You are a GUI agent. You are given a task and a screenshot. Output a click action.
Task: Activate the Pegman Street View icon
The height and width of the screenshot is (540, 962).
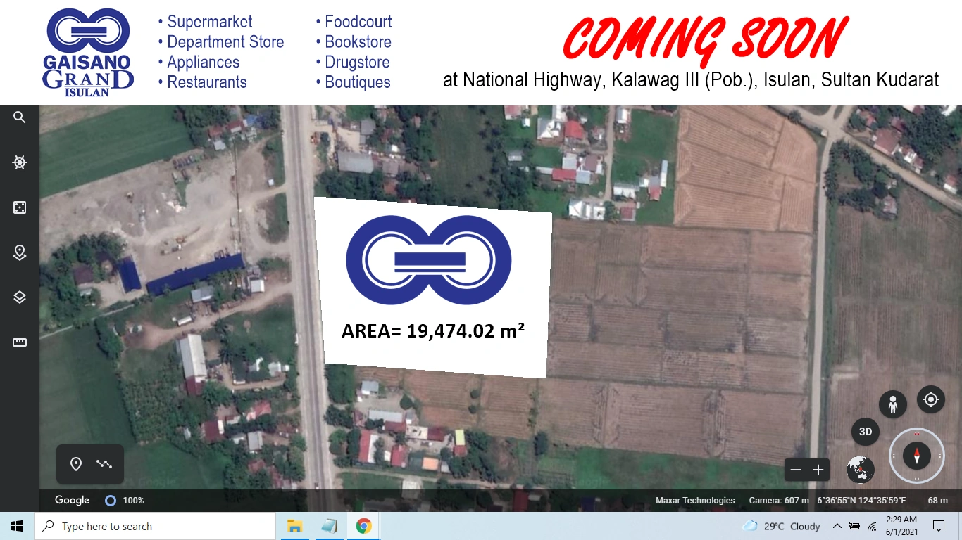coord(893,404)
